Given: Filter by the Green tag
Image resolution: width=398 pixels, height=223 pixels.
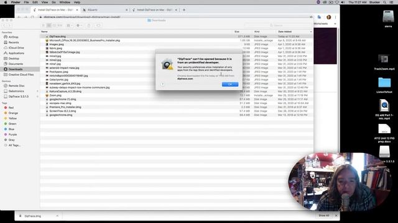Looking at the screenshot, I should [12, 124].
